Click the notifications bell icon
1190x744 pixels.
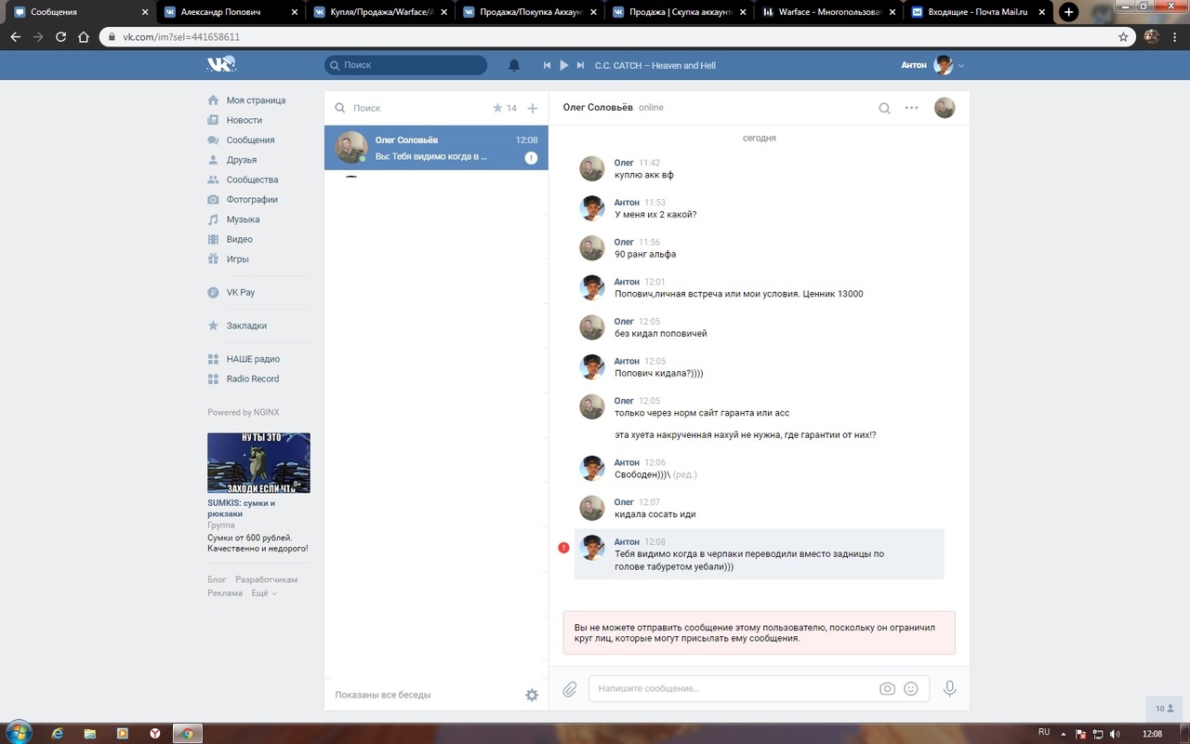pos(514,65)
